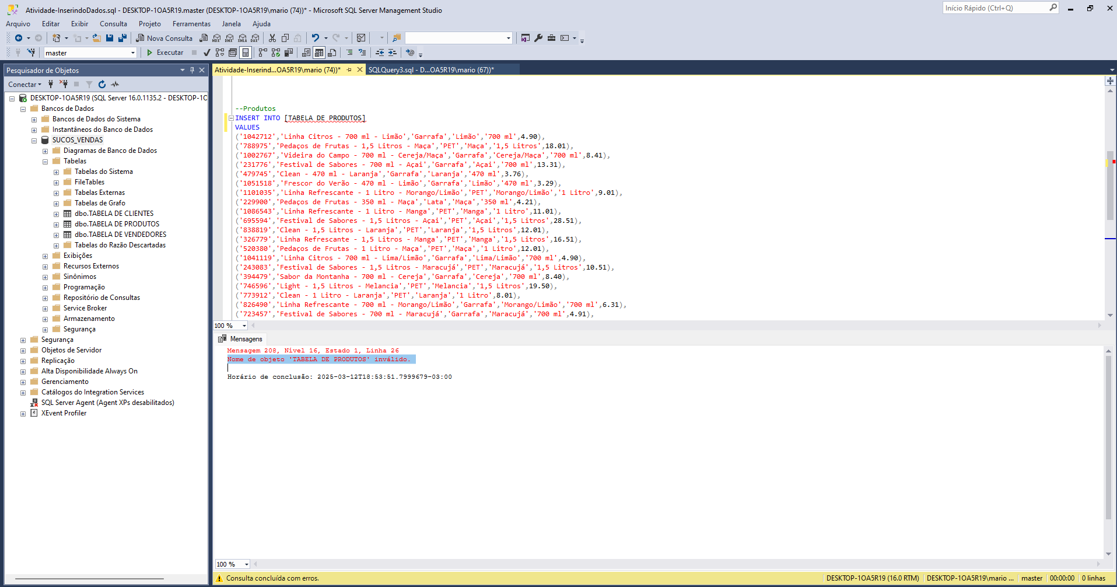This screenshot has height=587, width=1117.
Task: Toggle Results to Text mode
Action: coord(306,53)
